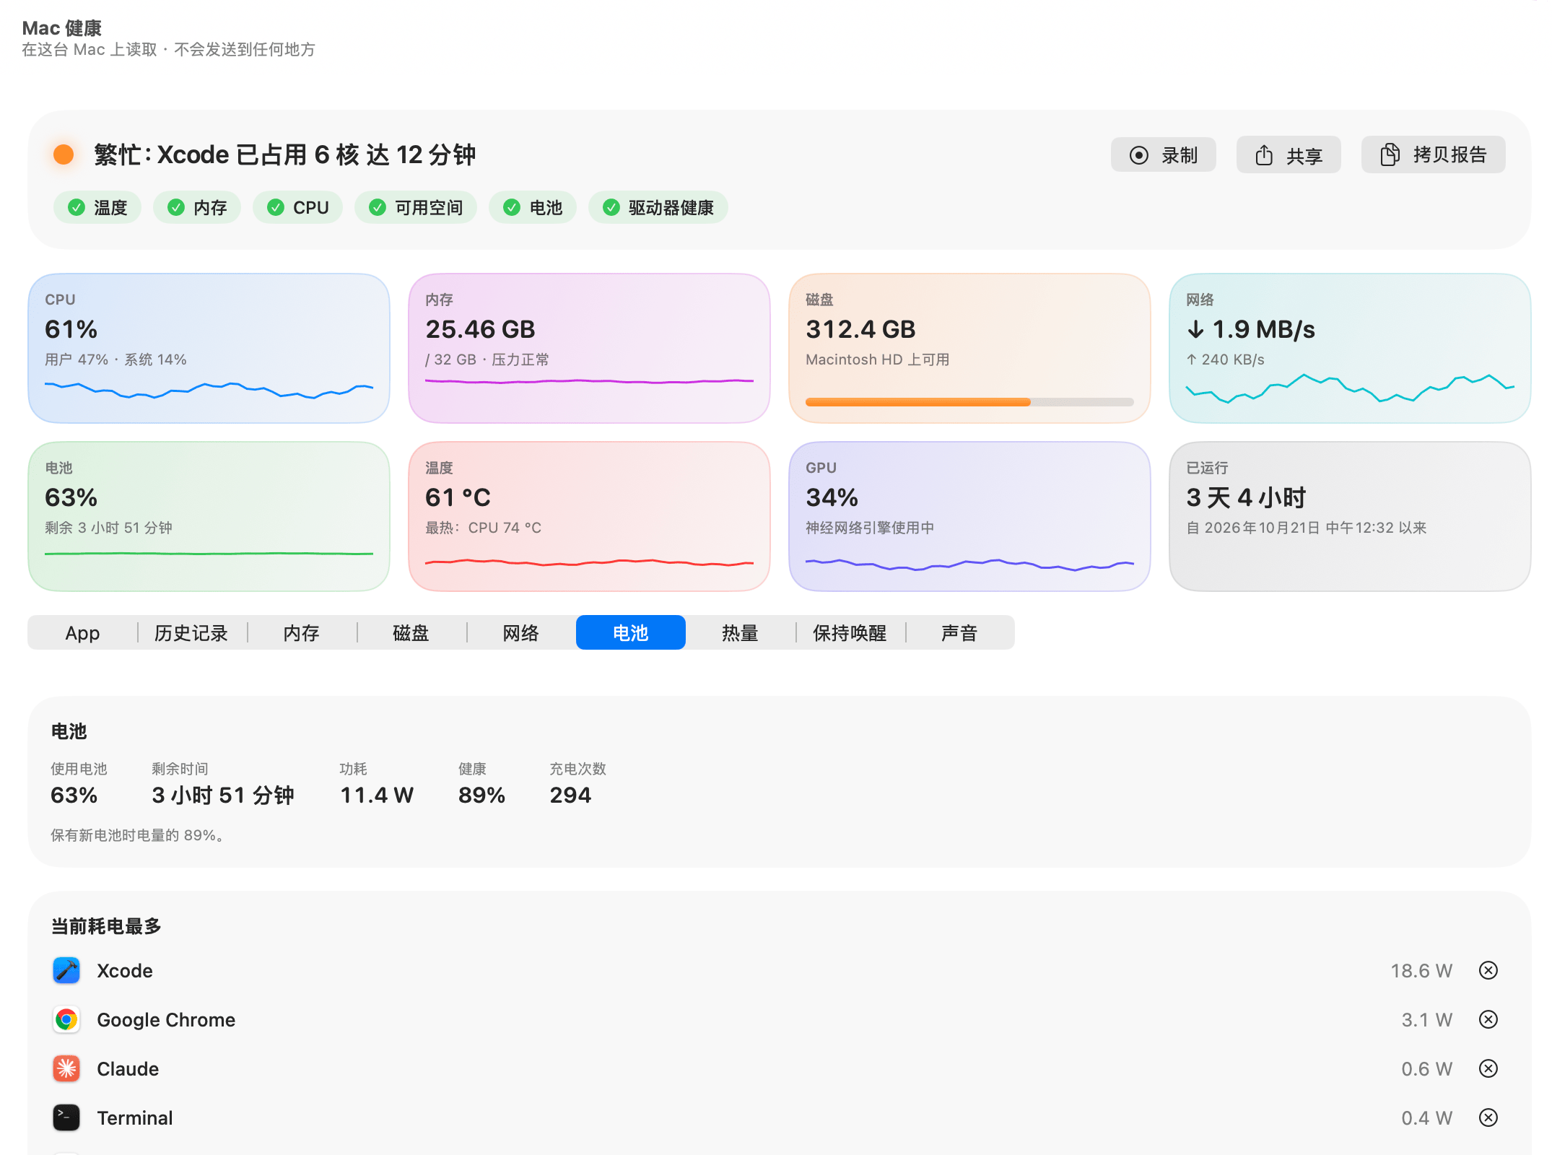1552x1155 pixels.
Task: Switch to the 热量 tab
Action: (x=740, y=632)
